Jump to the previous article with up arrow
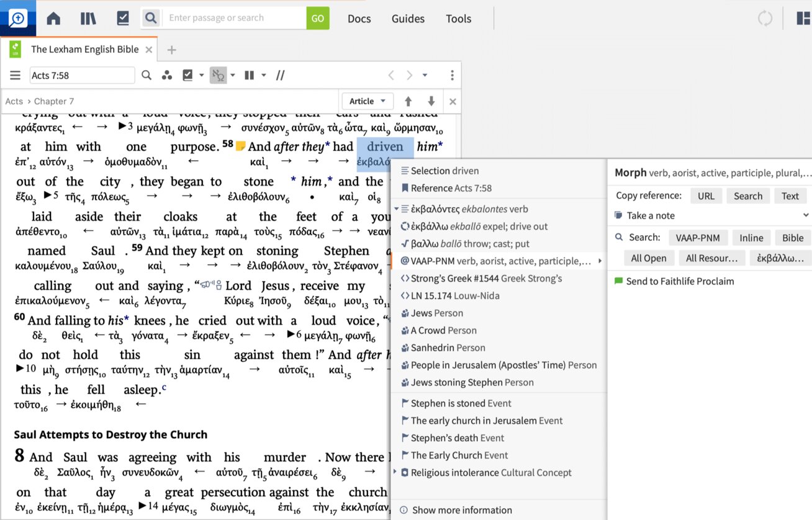812x520 pixels. [408, 101]
